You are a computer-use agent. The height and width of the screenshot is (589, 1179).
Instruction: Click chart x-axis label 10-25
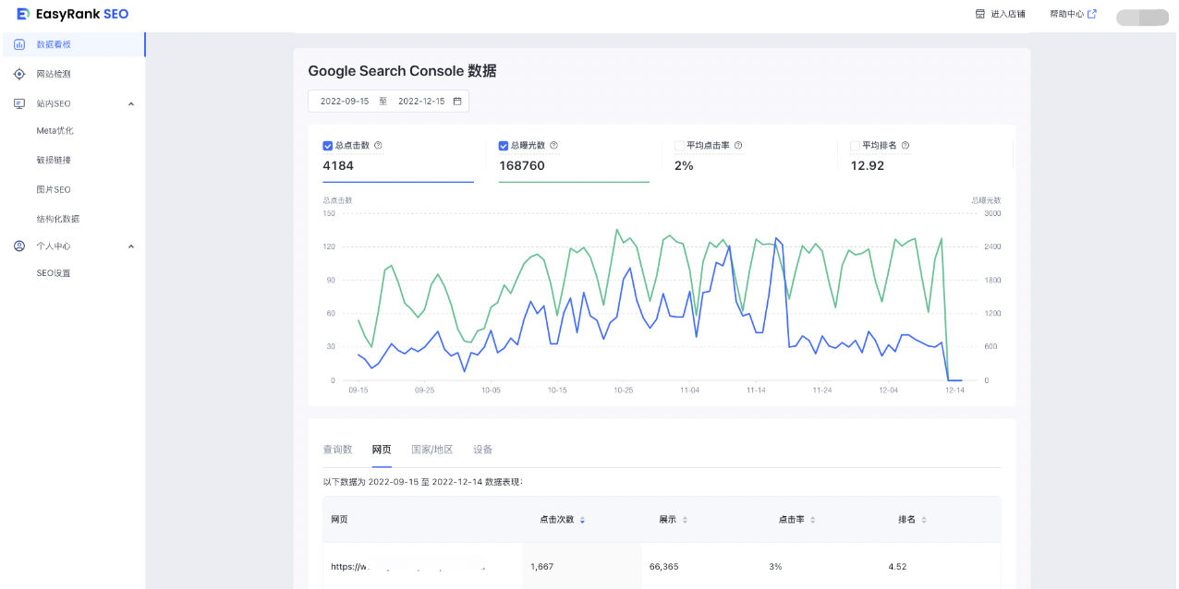pyautogui.click(x=624, y=391)
